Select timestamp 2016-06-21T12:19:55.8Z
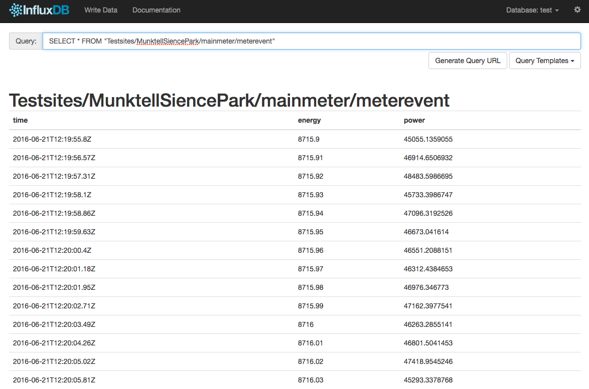This screenshot has height=389, width=589. [x=52, y=139]
